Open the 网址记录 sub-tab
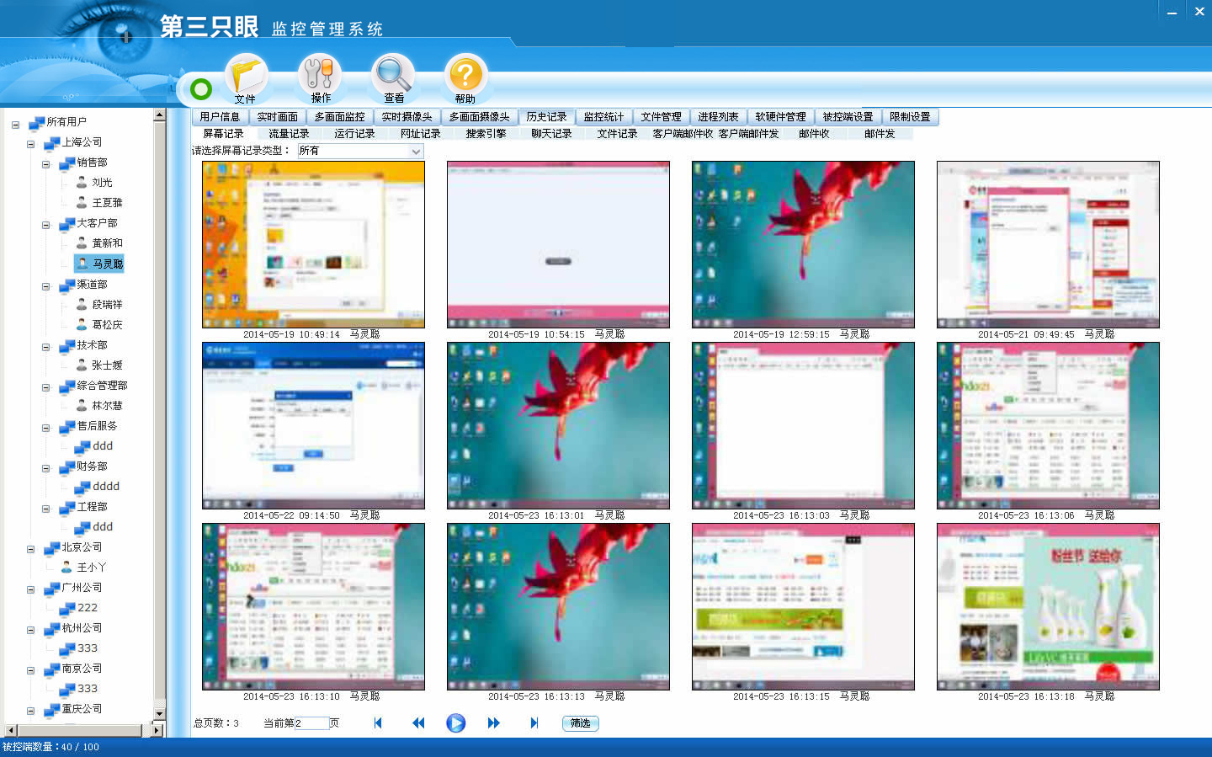The image size is (1212, 757). (420, 134)
